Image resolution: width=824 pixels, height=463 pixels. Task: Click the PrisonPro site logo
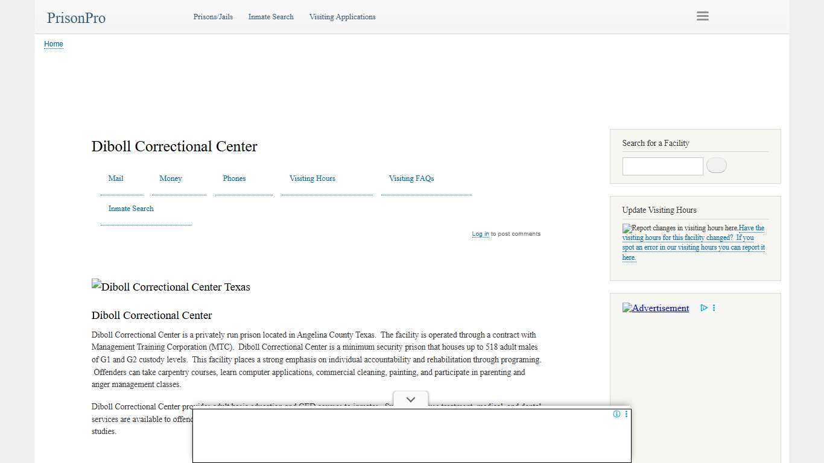pos(76,18)
